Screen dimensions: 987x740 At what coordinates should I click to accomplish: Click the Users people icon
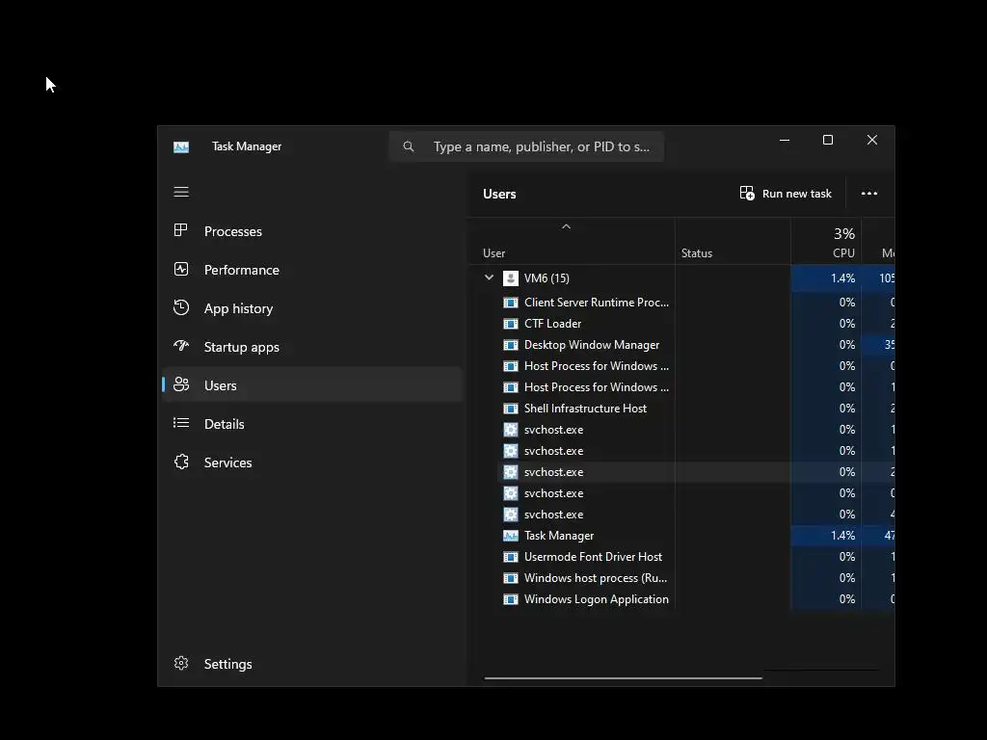tap(180, 384)
